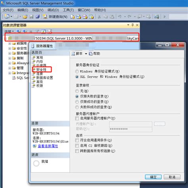Click the Activity Monitor toolbar icon

[x=157, y=17]
